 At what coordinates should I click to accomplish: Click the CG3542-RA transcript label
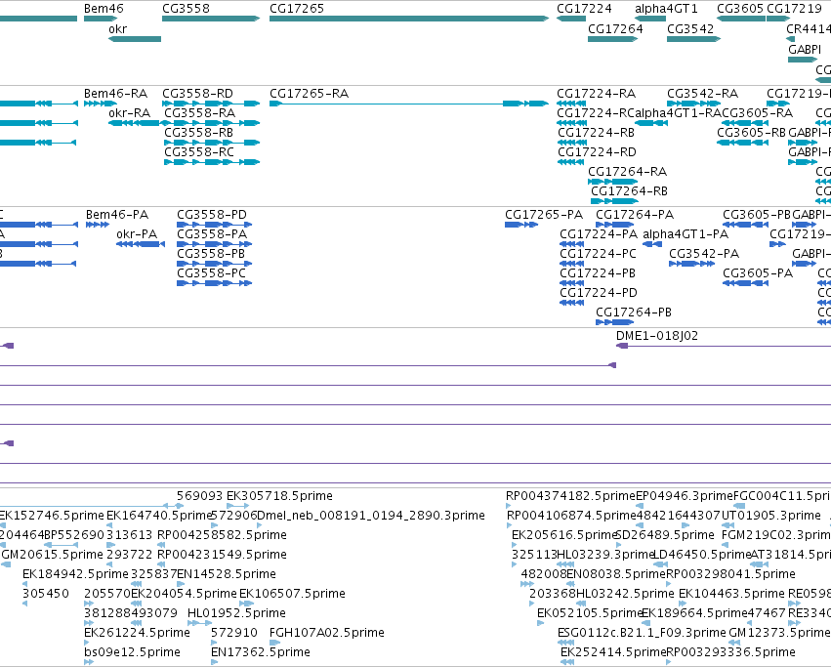[702, 94]
